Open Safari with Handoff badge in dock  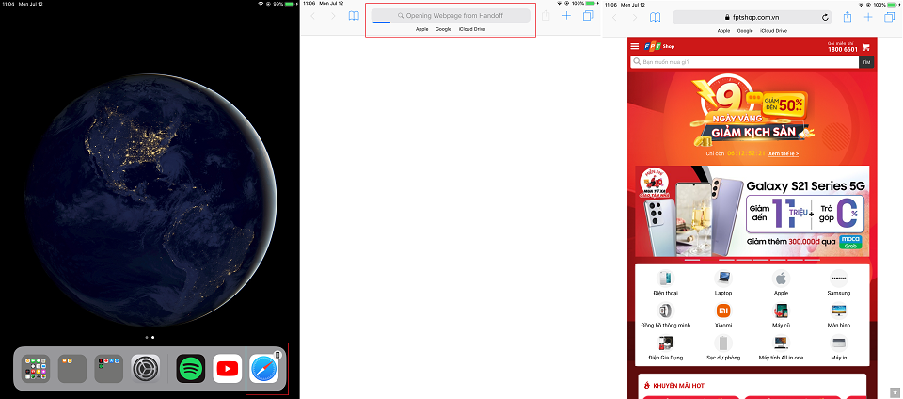coord(263,369)
